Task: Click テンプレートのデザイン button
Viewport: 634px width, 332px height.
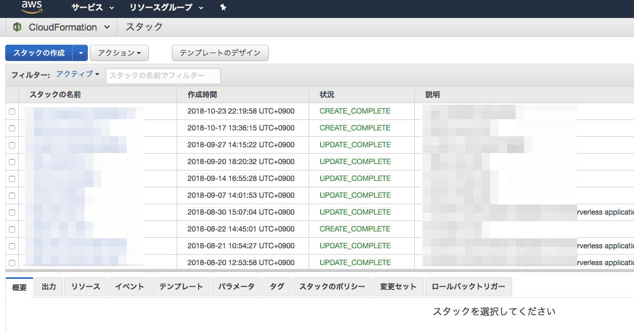Action: (220, 53)
